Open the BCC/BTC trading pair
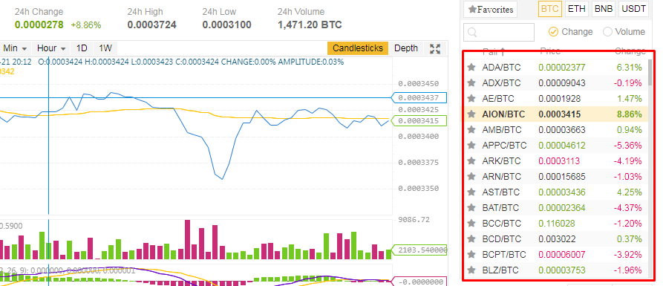 point(555,223)
